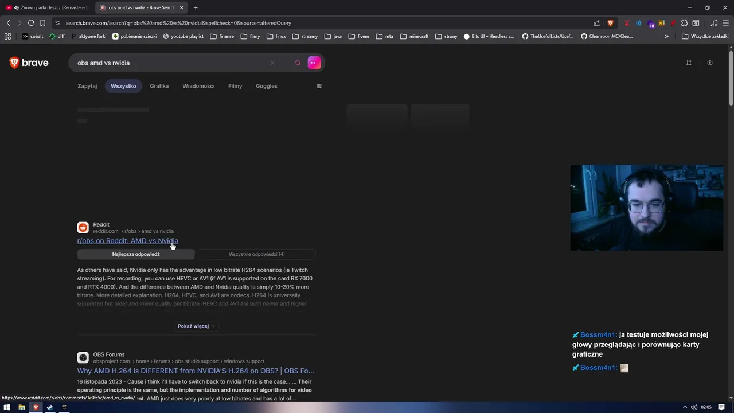Screen dimensions: 734x413
Task: Submit search using magnifier icon
Action: tap(298, 63)
